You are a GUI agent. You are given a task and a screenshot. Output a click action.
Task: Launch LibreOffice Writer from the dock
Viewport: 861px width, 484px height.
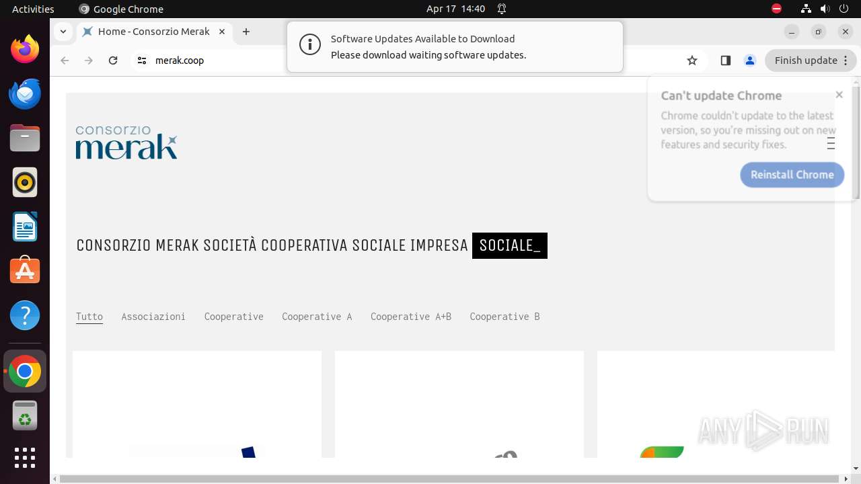tap(25, 227)
